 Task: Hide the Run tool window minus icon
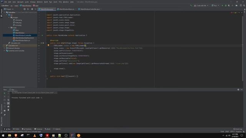tap(242, 89)
